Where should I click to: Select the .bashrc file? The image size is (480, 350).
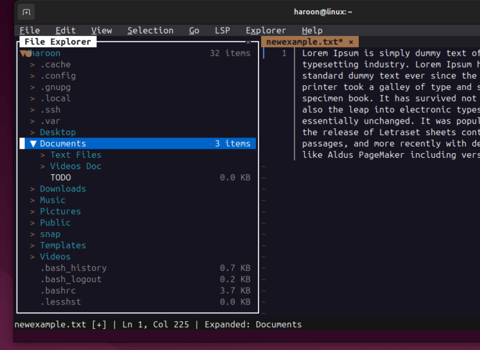(57, 290)
